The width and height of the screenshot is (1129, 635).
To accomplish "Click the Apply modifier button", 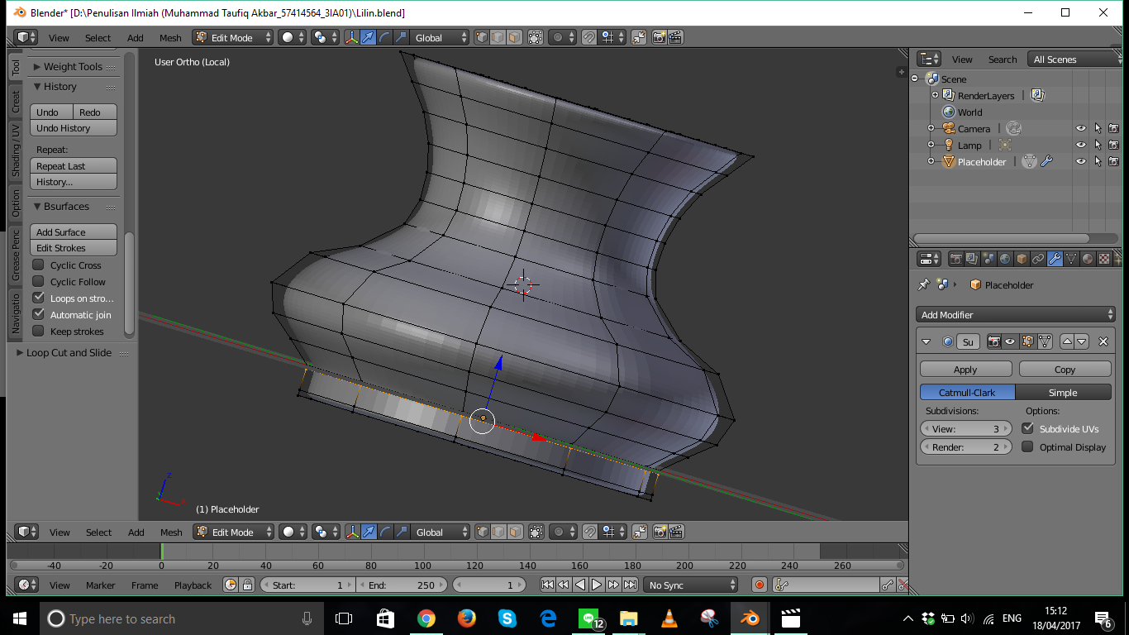I will pyautogui.click(x=965, y=369).
